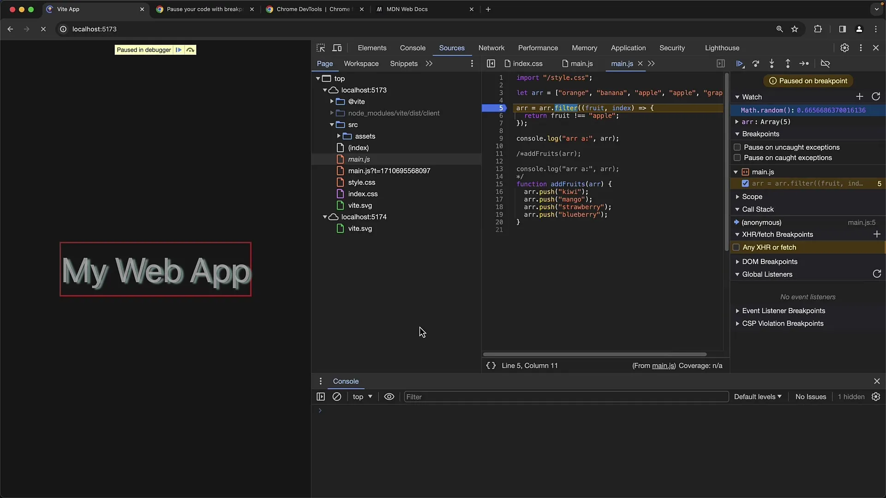Image resolution: width=886 pixels, height=498 pixels.
Task: Add an XHR/fetch breakpoint
Action: [x=877, y=234]
